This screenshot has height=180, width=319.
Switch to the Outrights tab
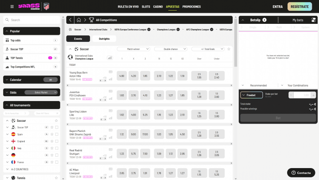coord(104,39)
